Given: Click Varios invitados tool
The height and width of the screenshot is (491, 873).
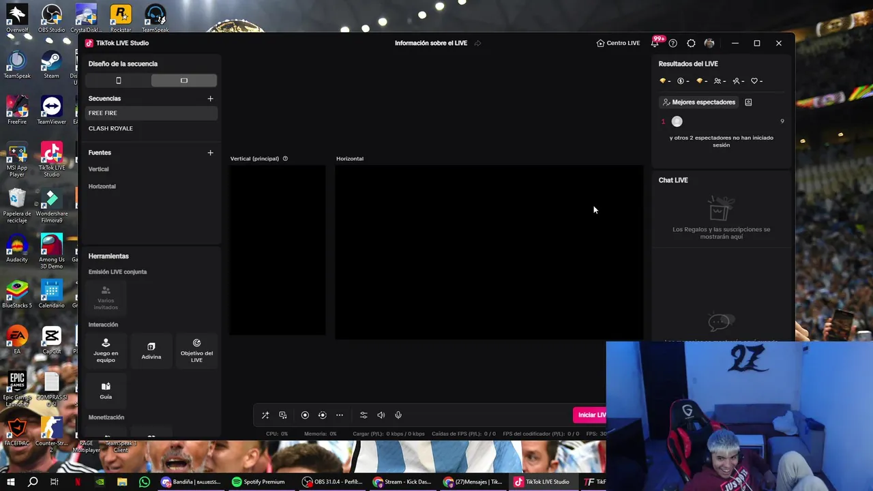Looking at the screenshot, I should (x=106, y=298).
